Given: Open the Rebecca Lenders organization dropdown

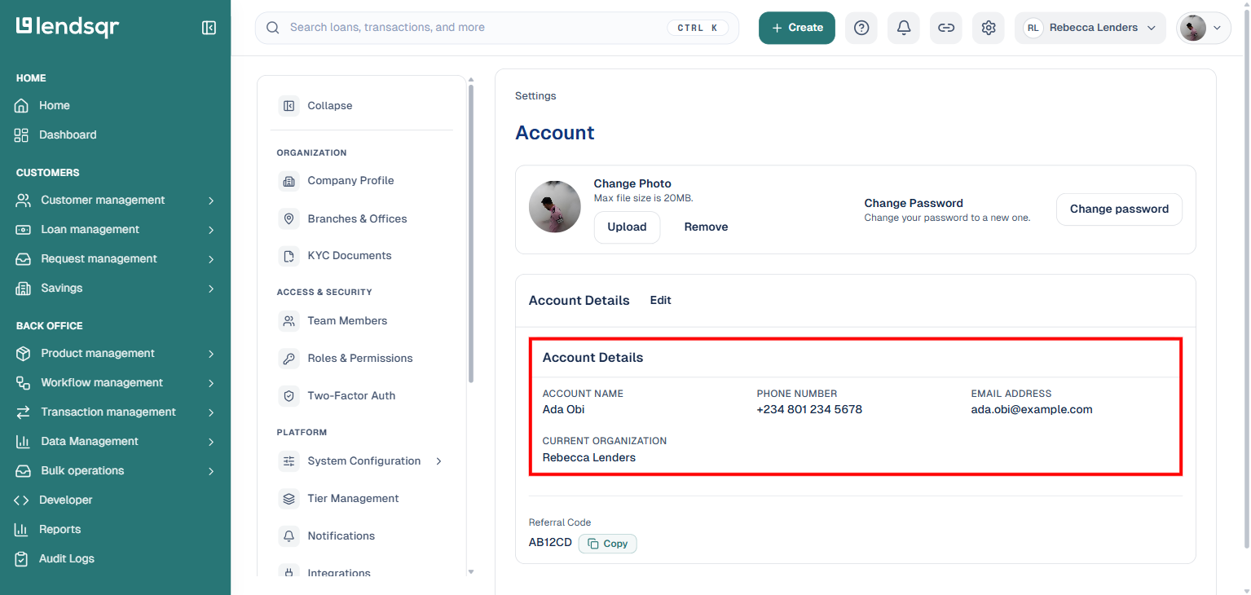Looking at the screenshot, I should click(1090, 28).
